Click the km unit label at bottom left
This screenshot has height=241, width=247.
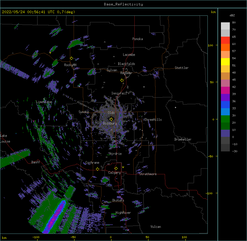[x=4, y=238]
